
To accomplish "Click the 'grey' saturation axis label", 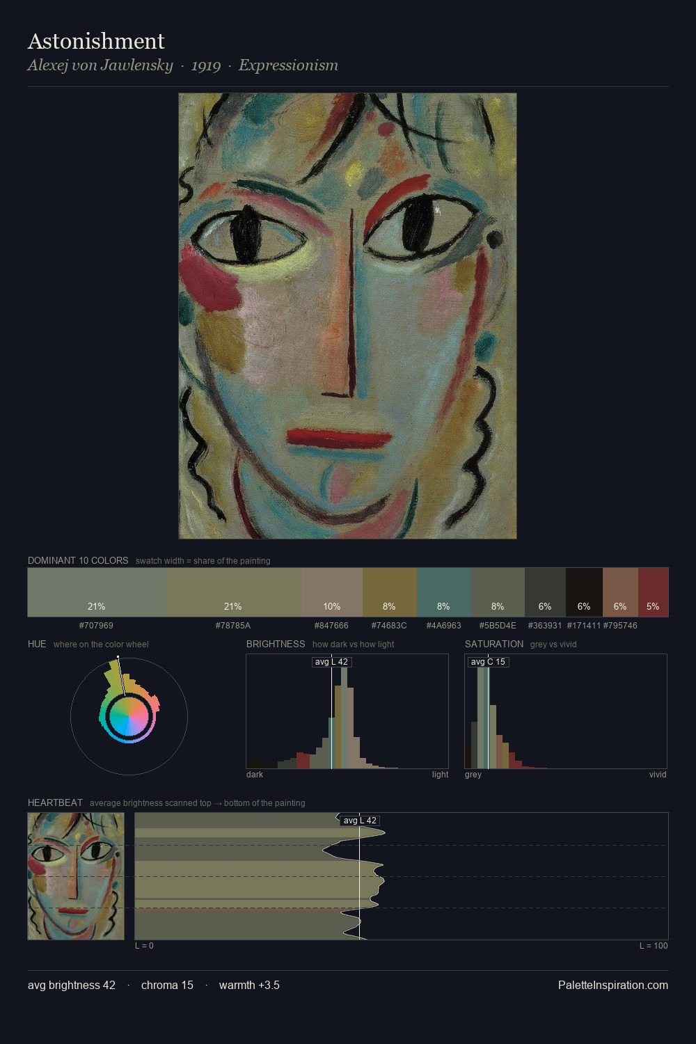I will 473,775.
